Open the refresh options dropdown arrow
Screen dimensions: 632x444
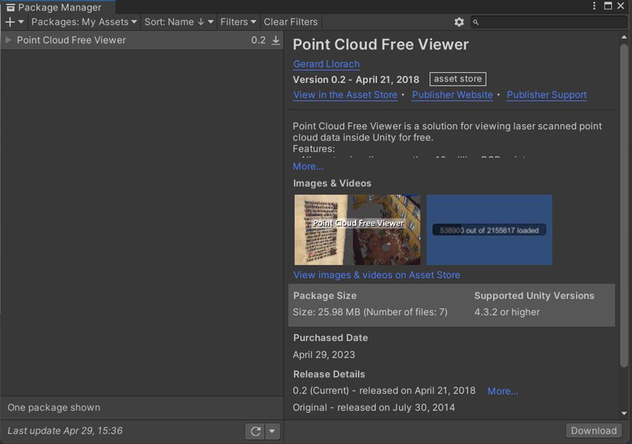[x=272, y=431]
